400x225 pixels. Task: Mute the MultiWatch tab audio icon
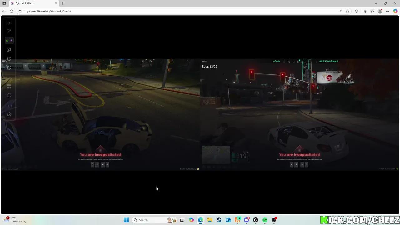point(17,3)
